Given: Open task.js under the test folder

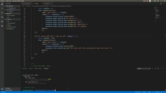Looking at the screenshot, I should click(x=12, y=19).
